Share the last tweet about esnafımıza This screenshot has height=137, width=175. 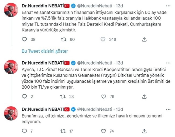pos(144,131)
